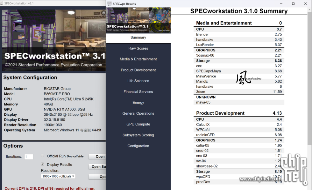Open the GPU Compute section
312x190 pixels.
click(x=138, y=124)
